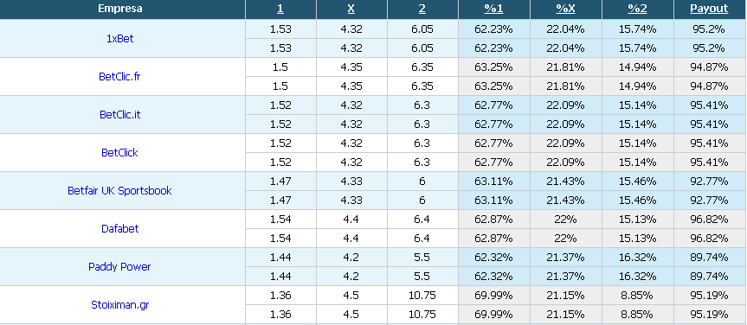This screenshot has height=325, width=747.
Task: Open the 1xBet bookmaker link
Action: 119,39
